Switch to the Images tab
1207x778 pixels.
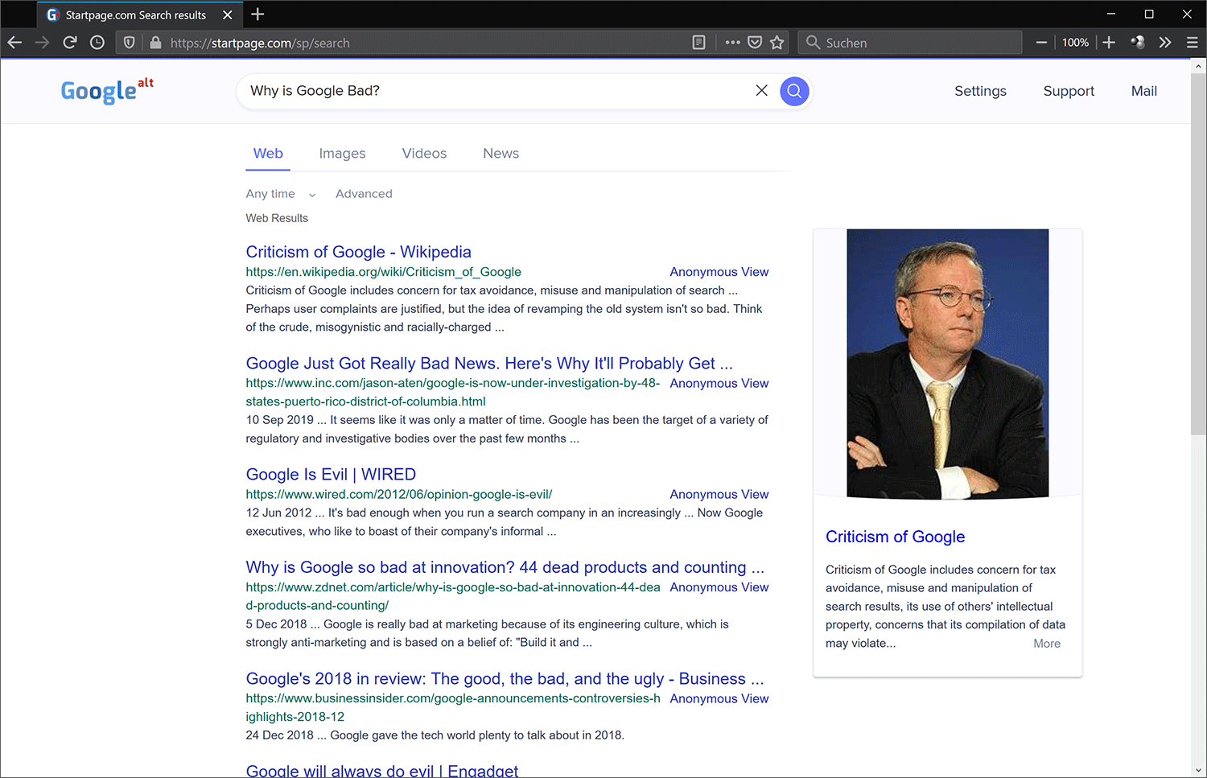342,153
